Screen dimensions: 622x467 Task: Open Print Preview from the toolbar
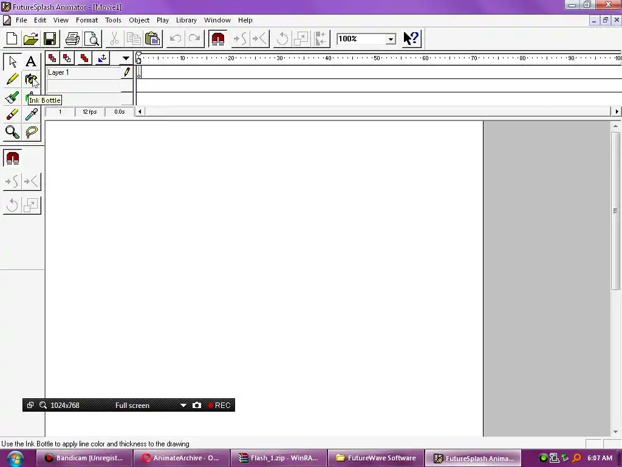click(92, 38)
